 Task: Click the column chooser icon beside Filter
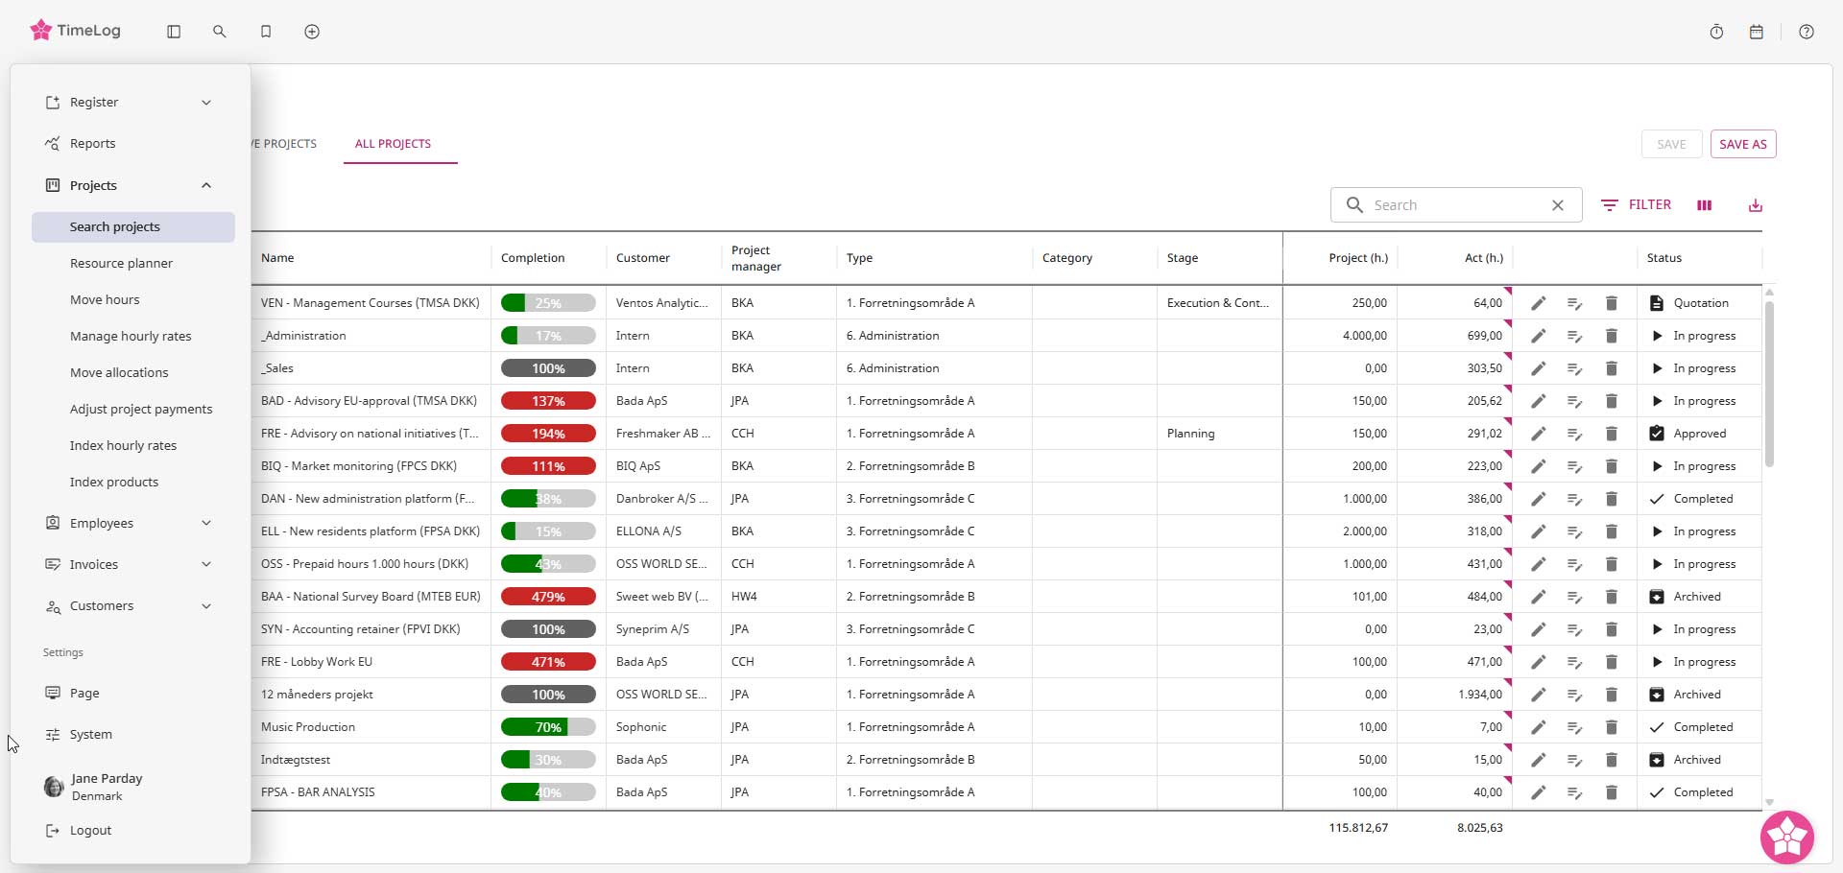[x=1705, y=205]
